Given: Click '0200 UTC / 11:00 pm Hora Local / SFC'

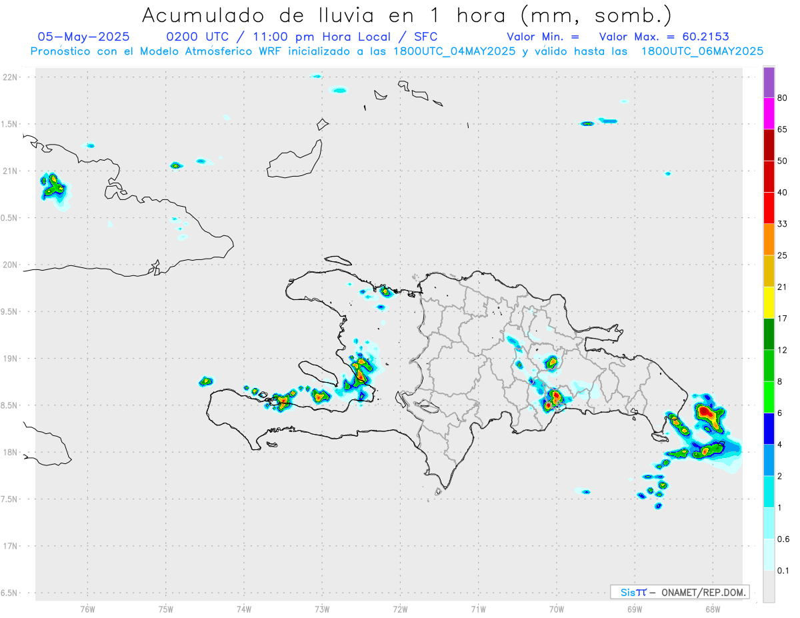Looking at the screenshot, I should click(x=301, y=37).
